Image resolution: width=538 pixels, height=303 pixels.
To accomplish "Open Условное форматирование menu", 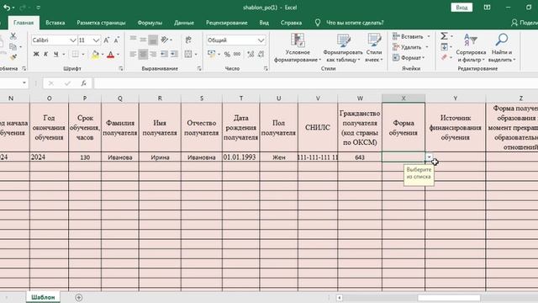I will [298, 48].
